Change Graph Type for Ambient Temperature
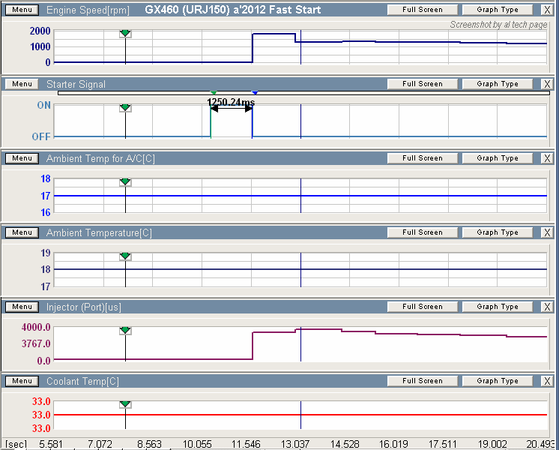The height and width of the screenshot is (450, 559). [x=498, y=232]
